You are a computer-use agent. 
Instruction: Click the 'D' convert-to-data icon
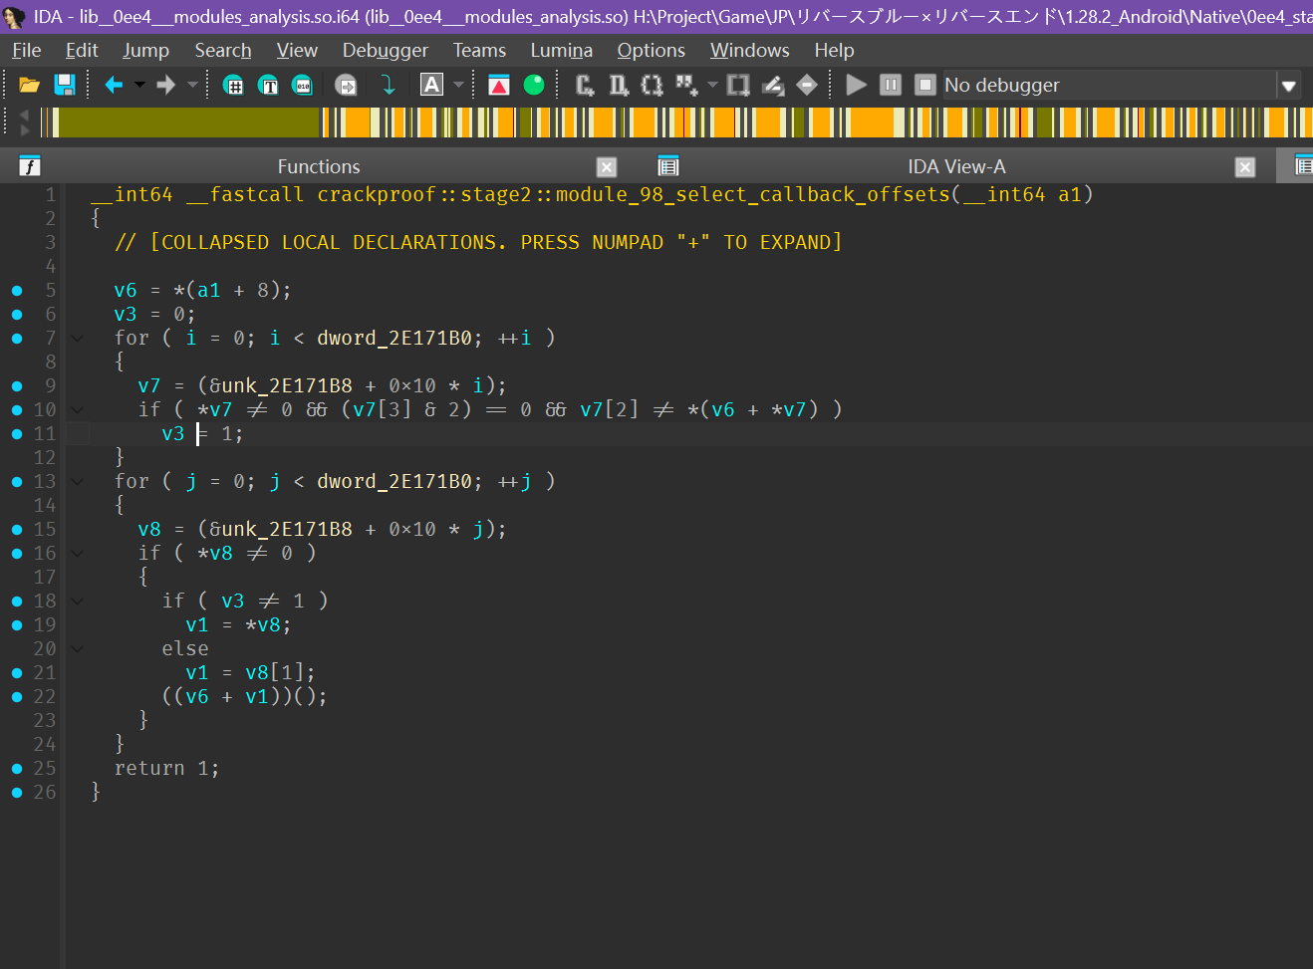point(619,86)
